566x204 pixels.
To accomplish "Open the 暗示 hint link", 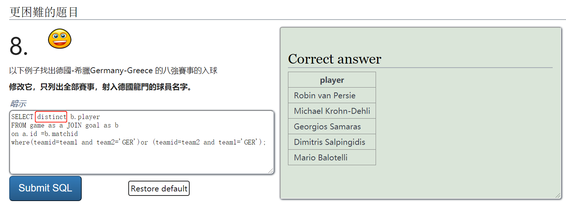I will [18, 104].
